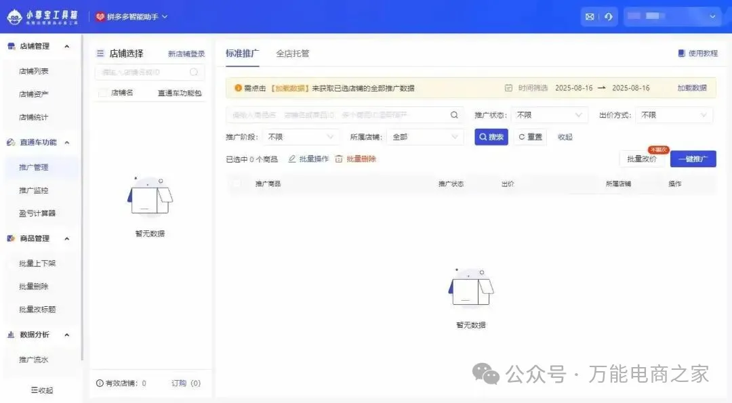
Task: Expand the 所属店铺 dropdown
Action: [425, 137]
